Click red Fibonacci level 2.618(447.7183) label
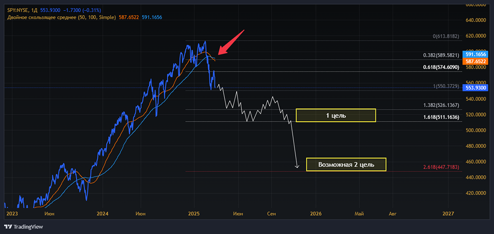The height and width of the screenshot is (234, 494). coord(441,167)
